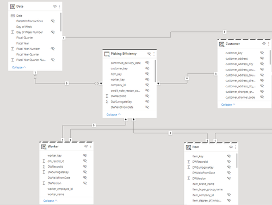272x205 pixels.
Task: Click the Date table scrollbar
Action: pos(61,22)
